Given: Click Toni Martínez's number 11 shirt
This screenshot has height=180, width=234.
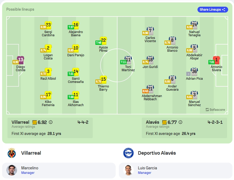Looking at the screenshot, I should pos(128,60).
